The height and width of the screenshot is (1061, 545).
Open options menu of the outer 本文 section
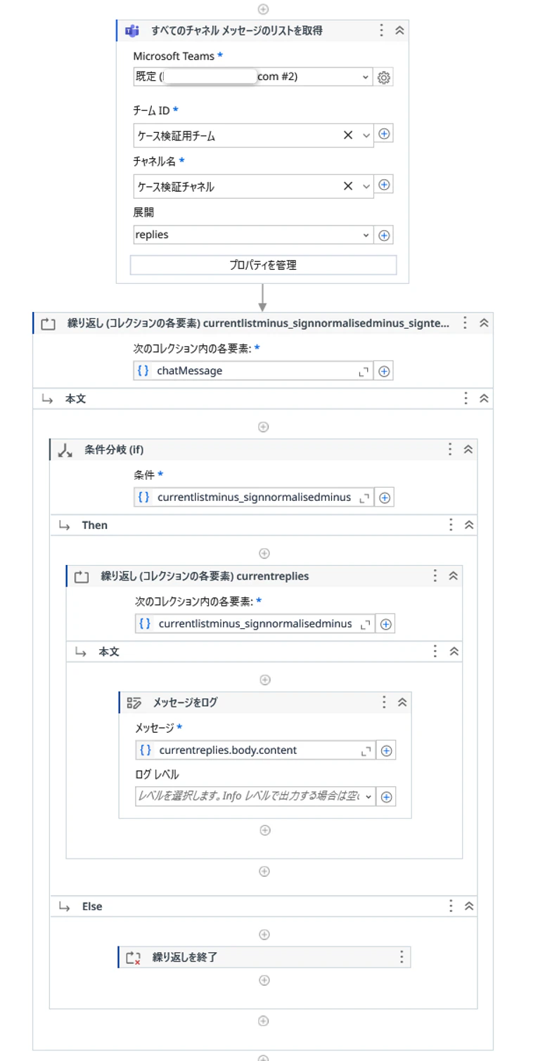(466, 398)
